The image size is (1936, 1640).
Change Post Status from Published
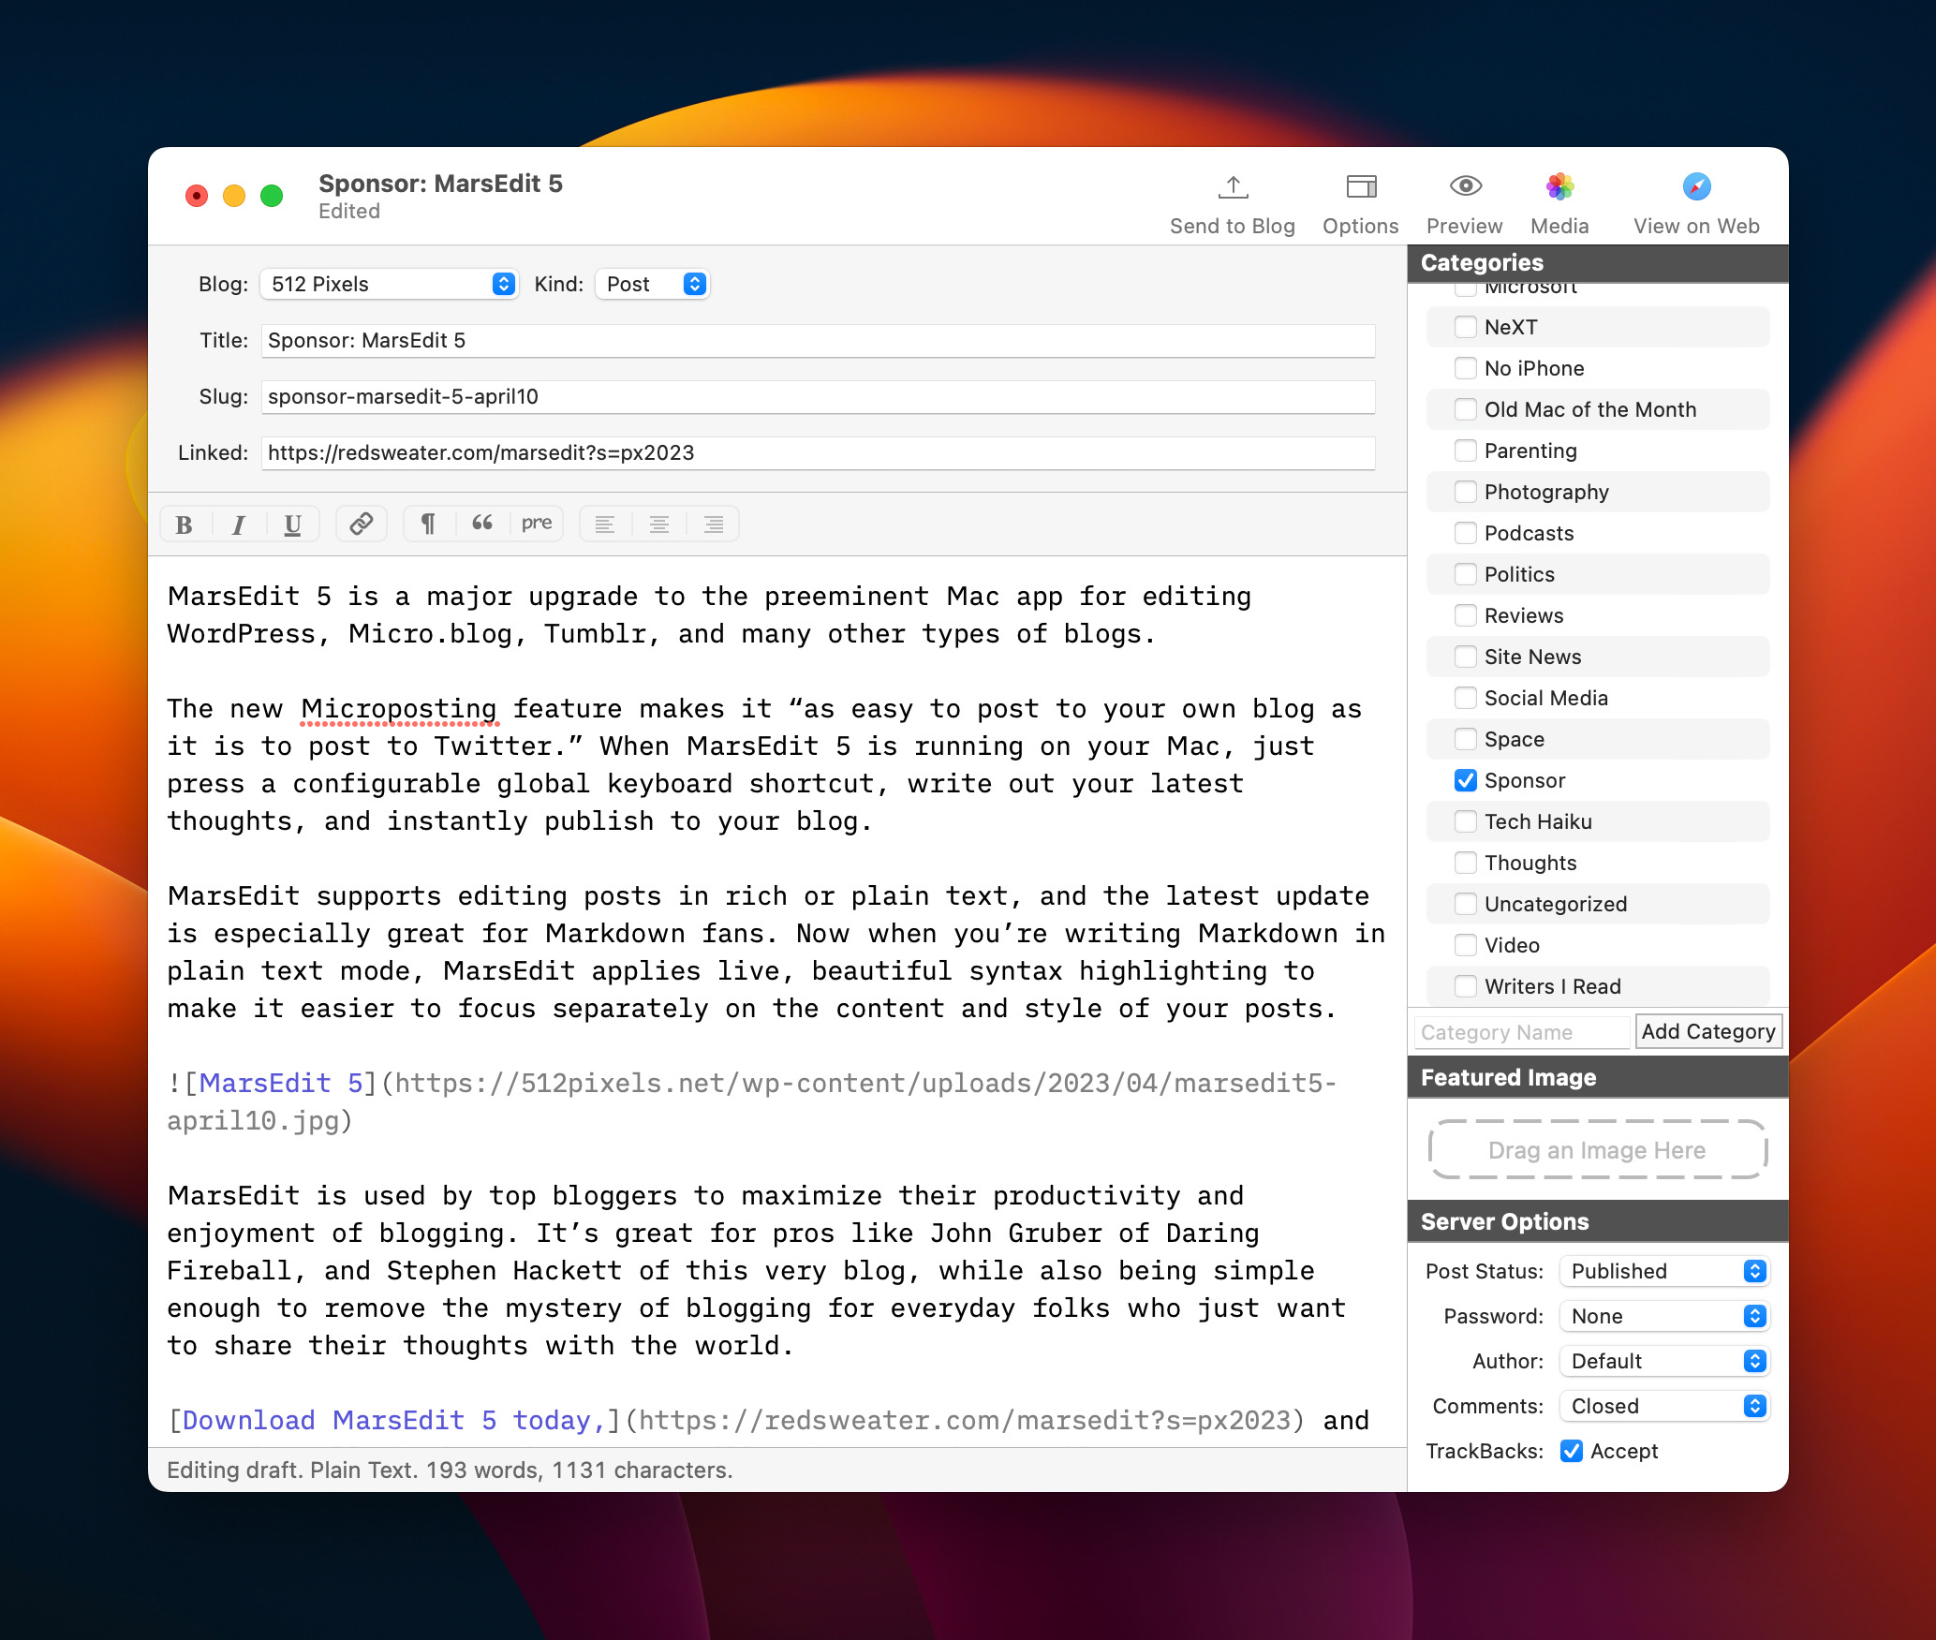click(x=1664, y=1271)
